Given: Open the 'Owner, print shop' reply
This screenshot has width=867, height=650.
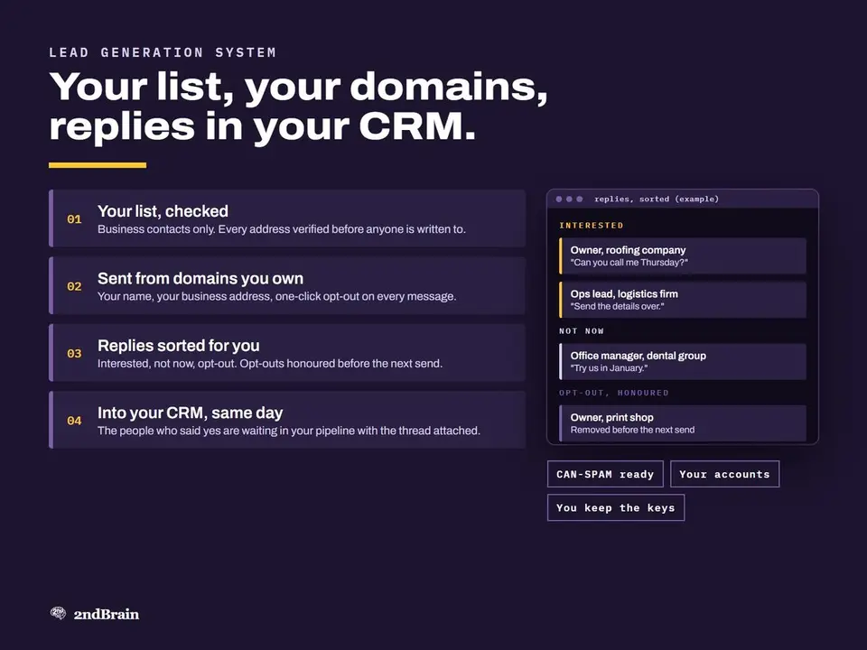Looking at the screenshot, I should coord(683,423).
